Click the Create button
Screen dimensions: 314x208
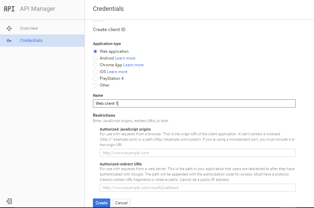101,203
